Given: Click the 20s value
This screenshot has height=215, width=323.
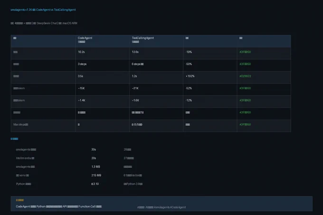Looking at the screenshot, I should (94, 158).
